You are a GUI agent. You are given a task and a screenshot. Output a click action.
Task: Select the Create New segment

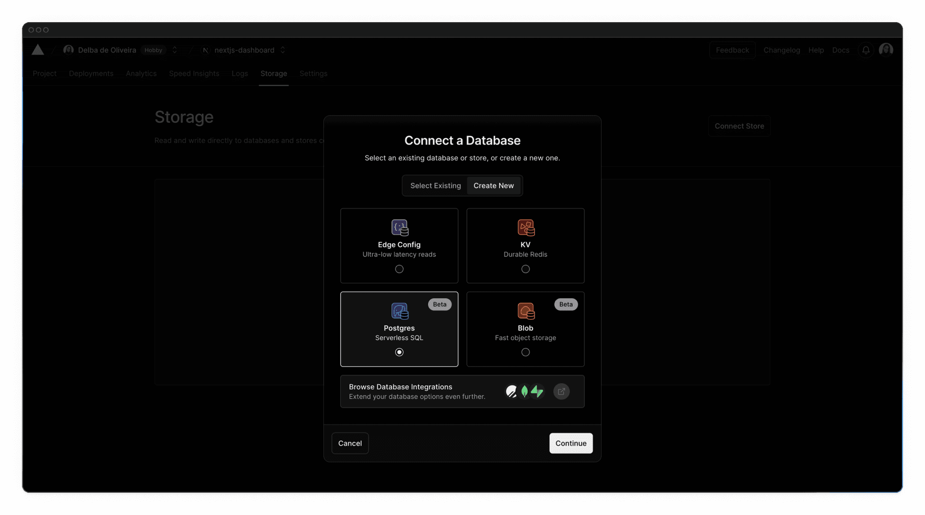click(x=493, y=185)
